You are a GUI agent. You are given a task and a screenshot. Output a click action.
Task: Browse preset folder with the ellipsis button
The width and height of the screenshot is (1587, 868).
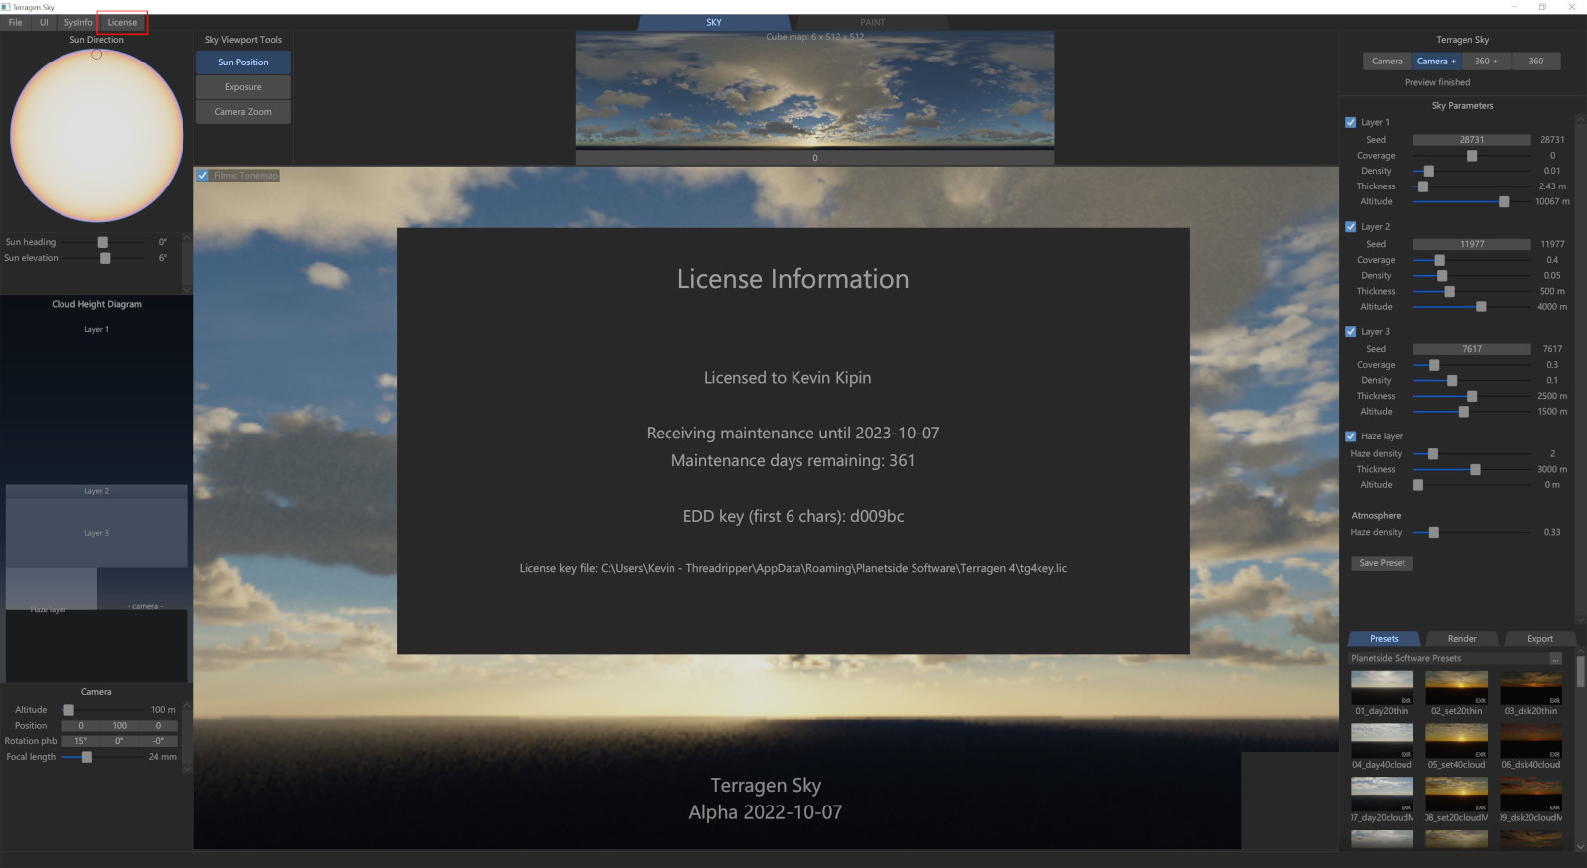[x=1555, y=658]
